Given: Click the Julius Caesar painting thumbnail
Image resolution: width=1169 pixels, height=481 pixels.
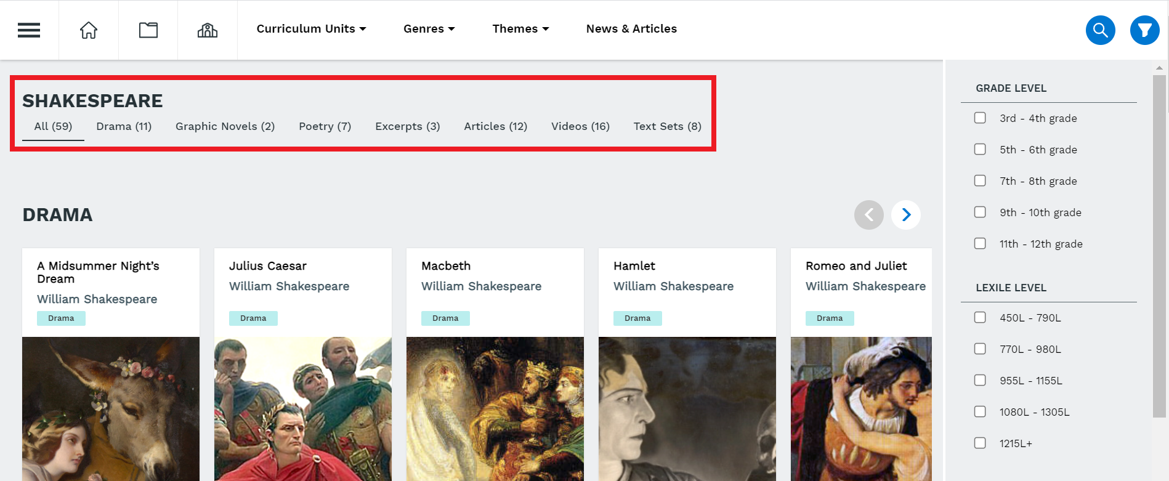Looking at the screenshot, I should pyautogui.click(x=303, y=409).
